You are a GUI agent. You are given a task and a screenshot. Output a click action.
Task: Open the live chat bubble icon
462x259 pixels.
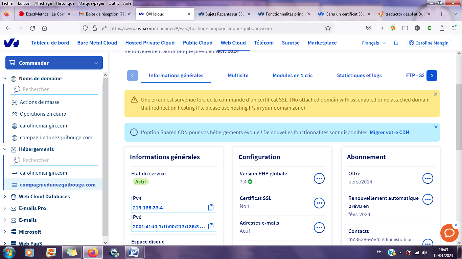tap(449, 233)
